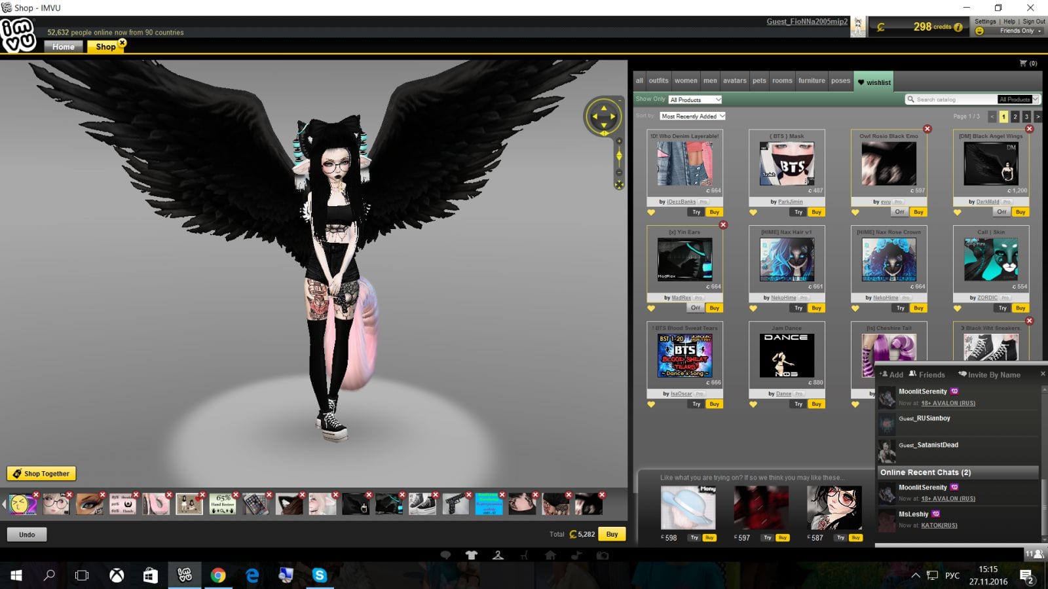Expand the Most Recently Added sort dropdown
The image size is (1048, 589).
point(692,116)
